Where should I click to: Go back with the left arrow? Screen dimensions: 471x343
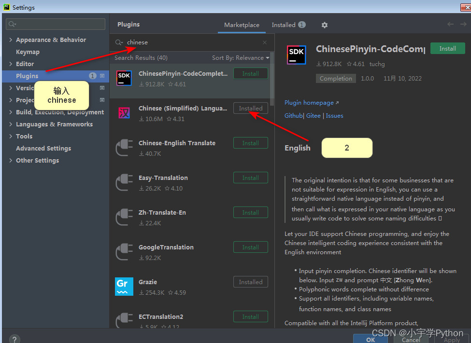point(450,24)
